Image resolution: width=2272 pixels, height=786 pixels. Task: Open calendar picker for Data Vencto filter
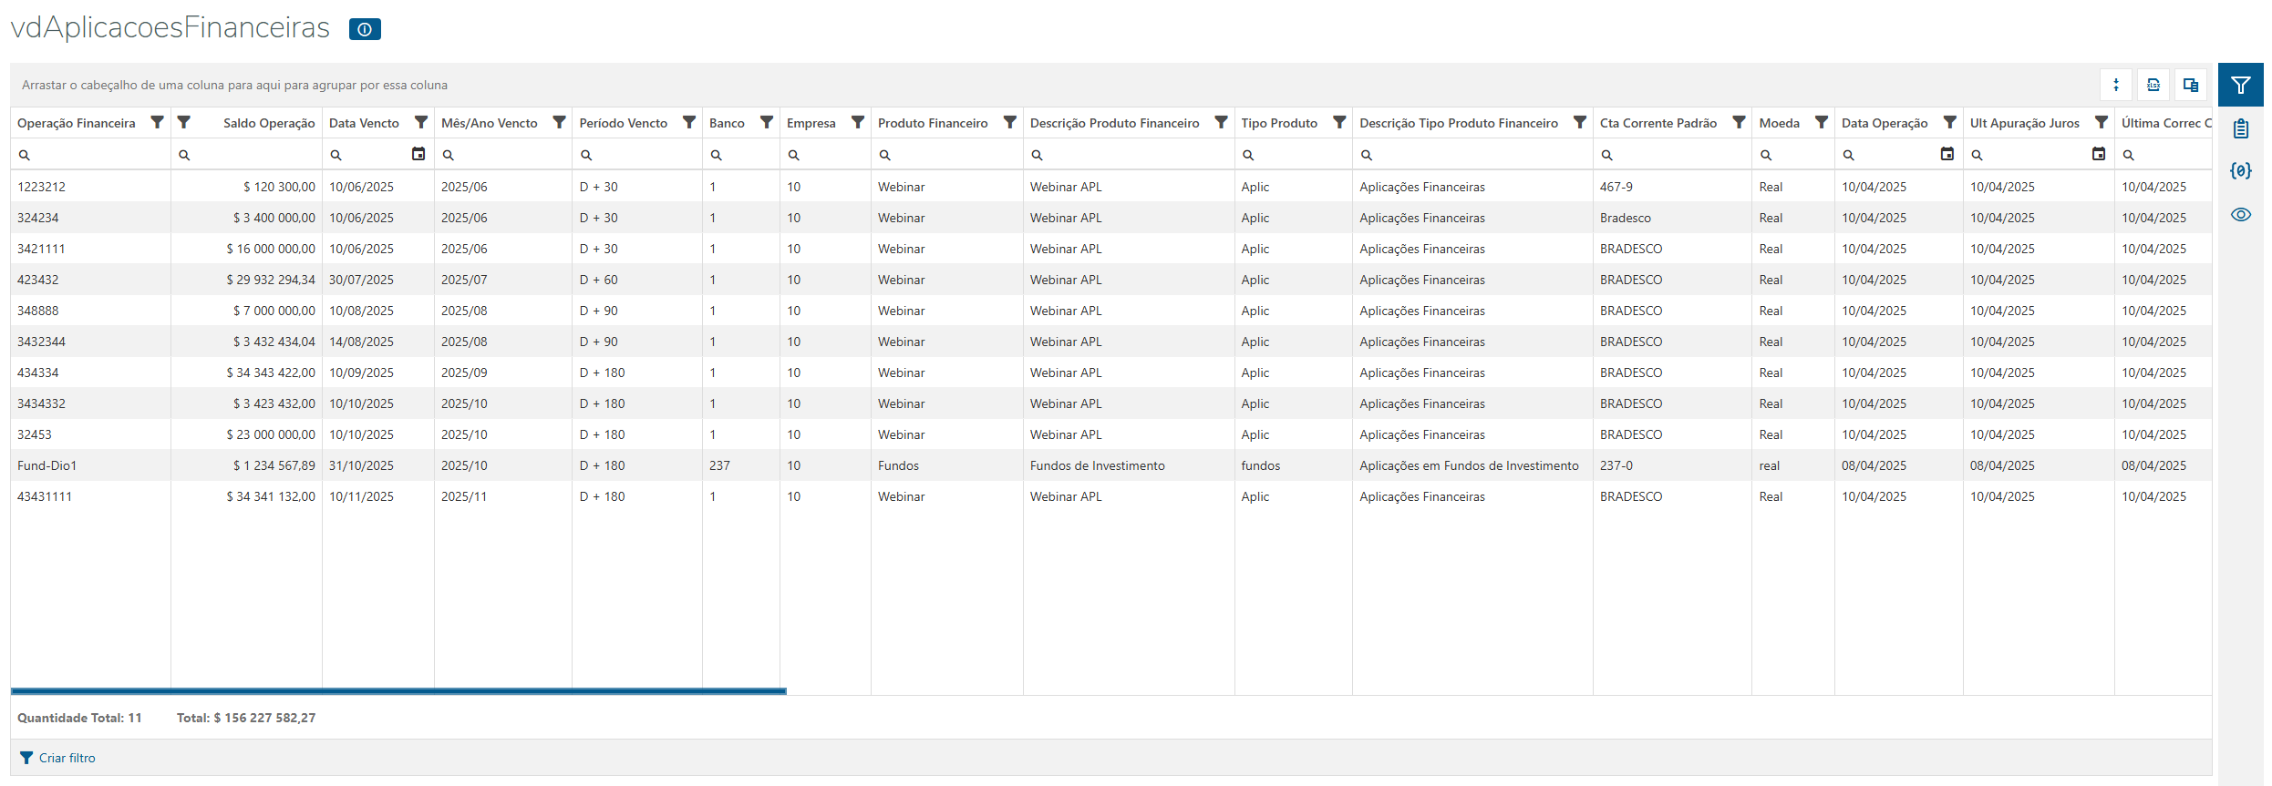418,154
